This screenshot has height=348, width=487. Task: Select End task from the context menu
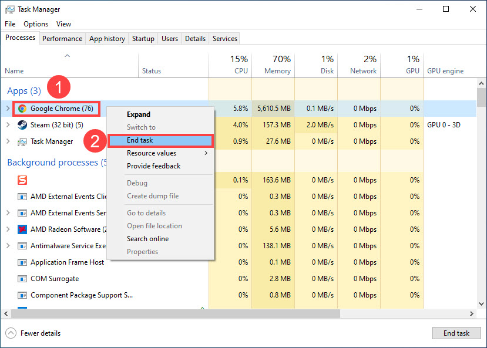tap(140, 140)
